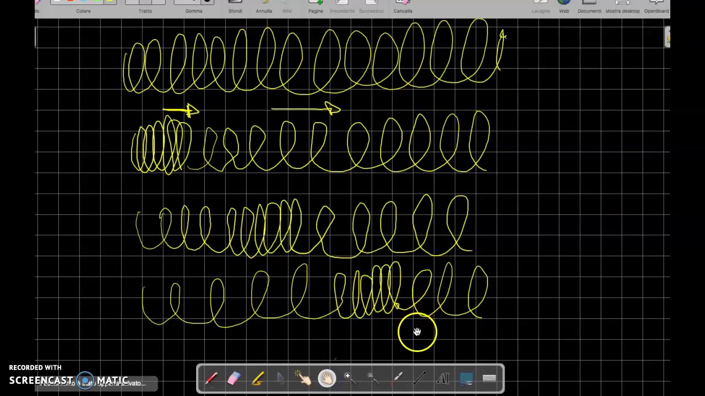Go to Successiva page
This screenshot has height=396, width=705.
point(371,7)
